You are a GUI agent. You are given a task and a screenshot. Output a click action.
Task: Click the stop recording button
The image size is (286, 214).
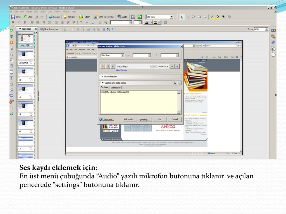108,66
